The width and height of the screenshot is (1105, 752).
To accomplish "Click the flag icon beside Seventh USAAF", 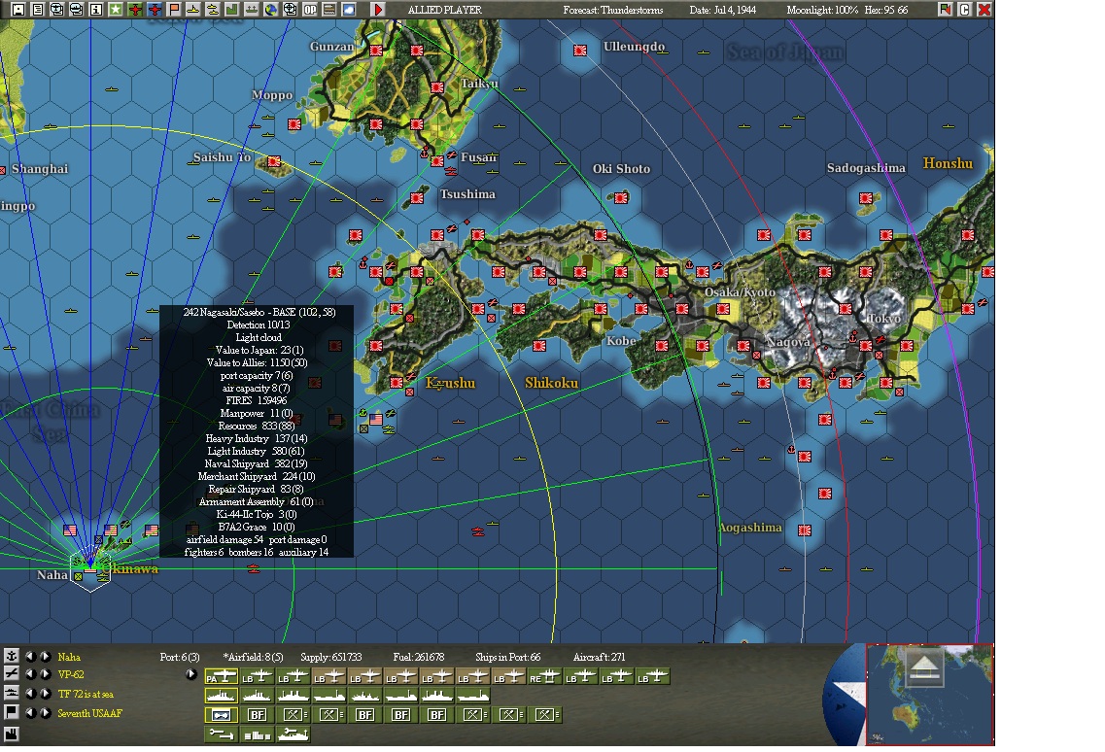I will point(12,712).
